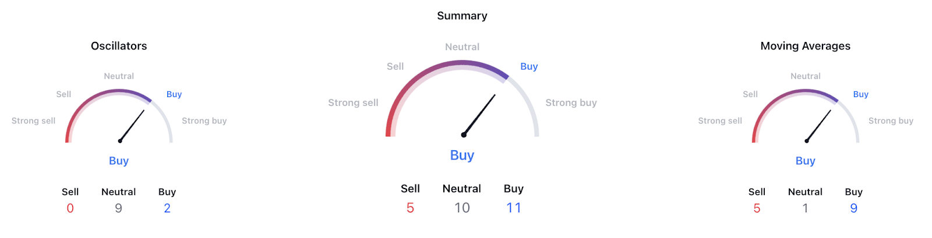Select the blue Buy rating below Moving Averages gauge
This screenshot has height=238, width=932.
(x=805, y=161)
